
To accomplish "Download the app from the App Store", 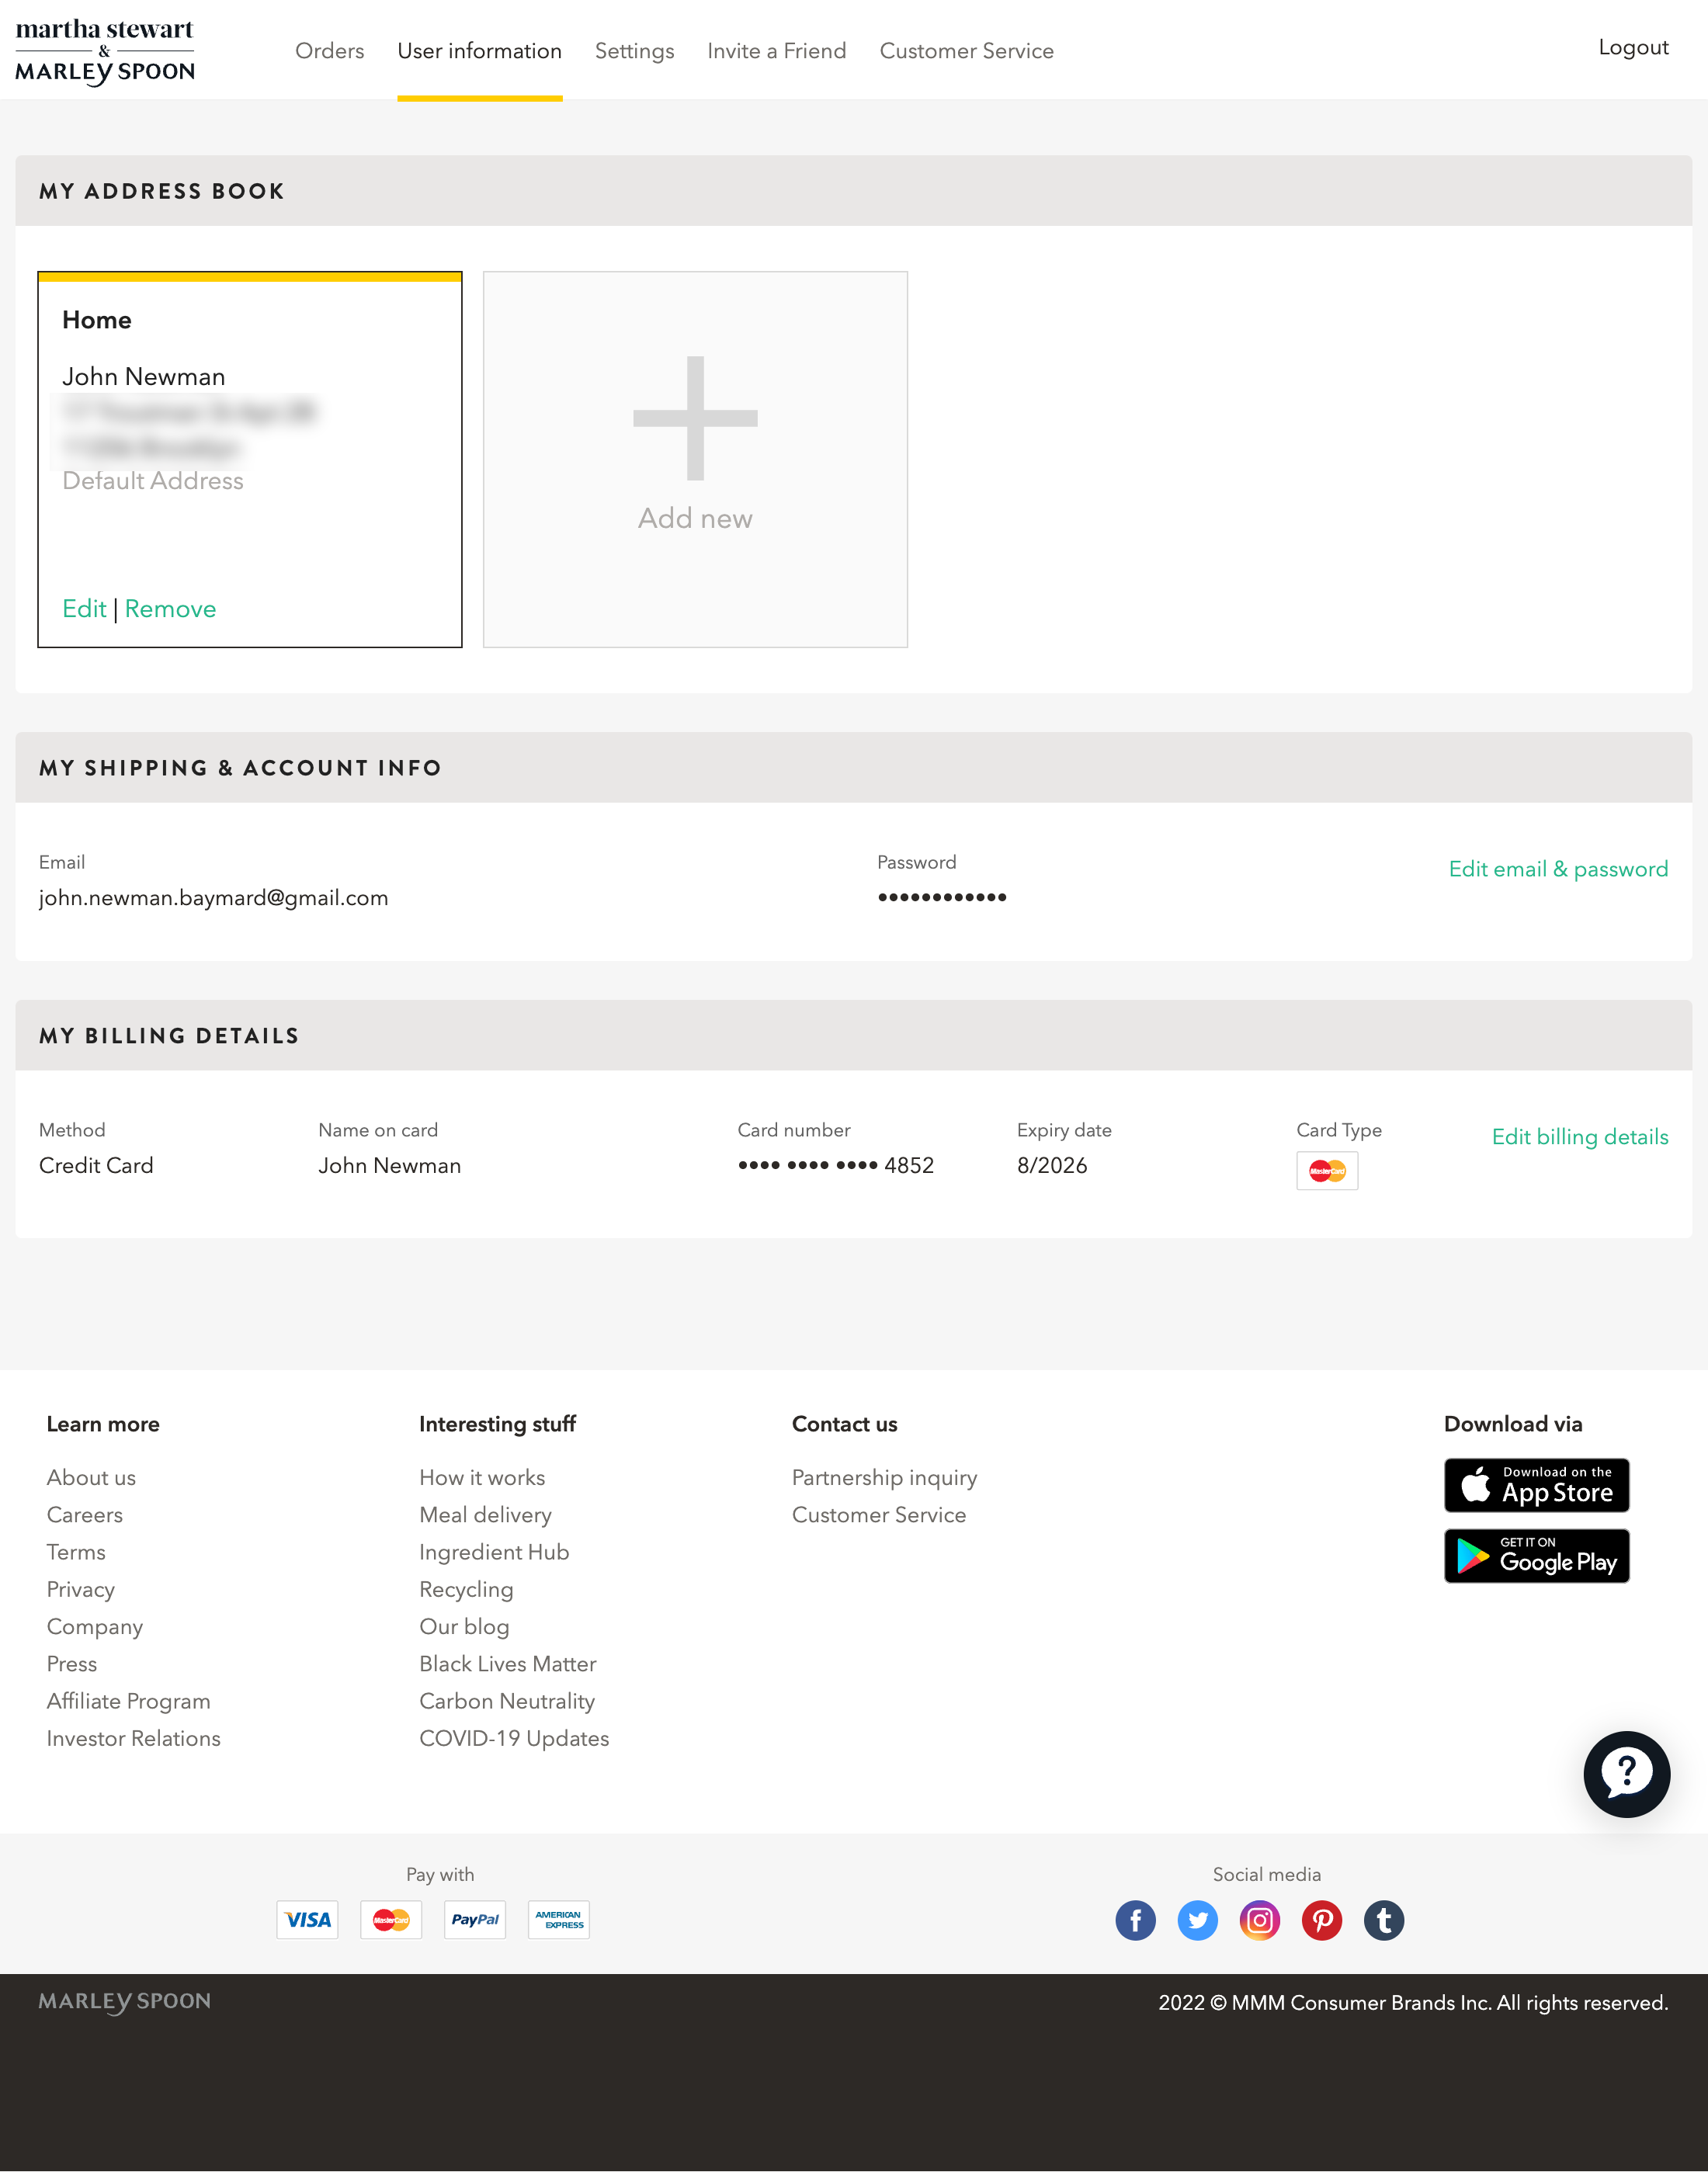I will point(1536,1485).
